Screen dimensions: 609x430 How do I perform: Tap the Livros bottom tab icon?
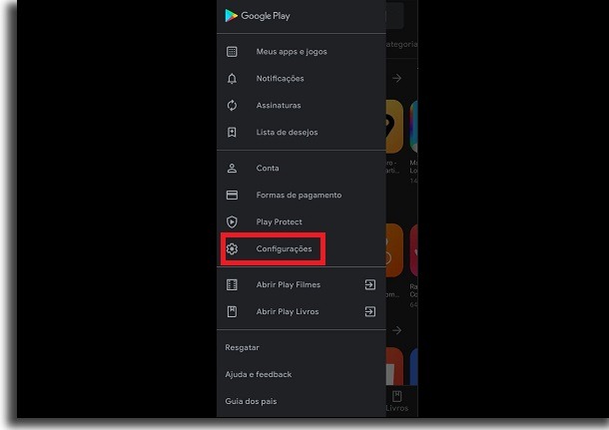tap(397, 396)
